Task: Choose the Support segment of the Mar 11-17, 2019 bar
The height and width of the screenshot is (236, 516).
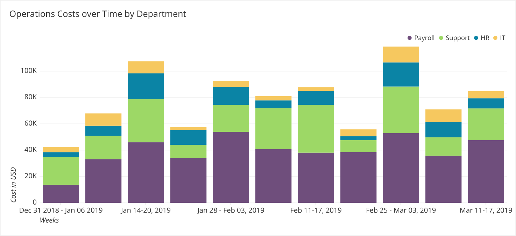Action: tap(486, 124)
